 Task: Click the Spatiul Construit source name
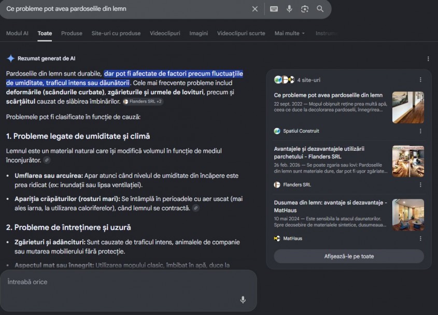(301, 131)
